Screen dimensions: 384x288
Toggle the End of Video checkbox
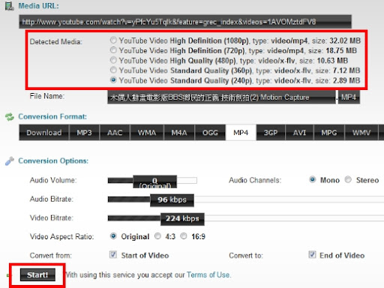tap(312, 255)
